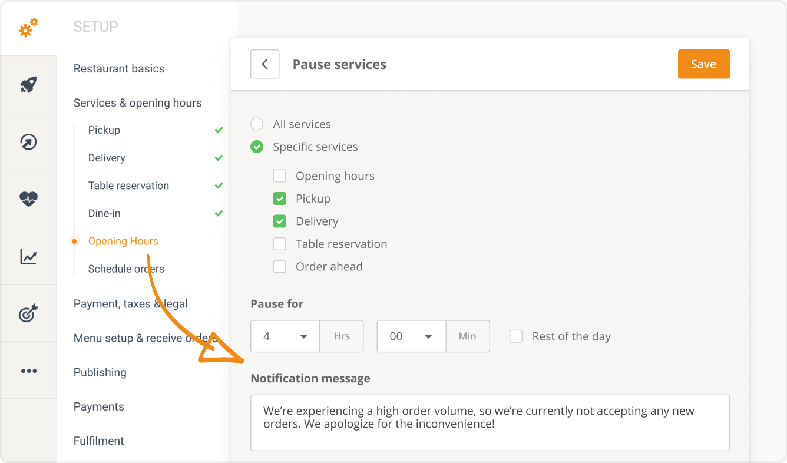Screen dimensions: 787x463
Task: Open the minutes dropdown showing 00
Action: (411, 336)
